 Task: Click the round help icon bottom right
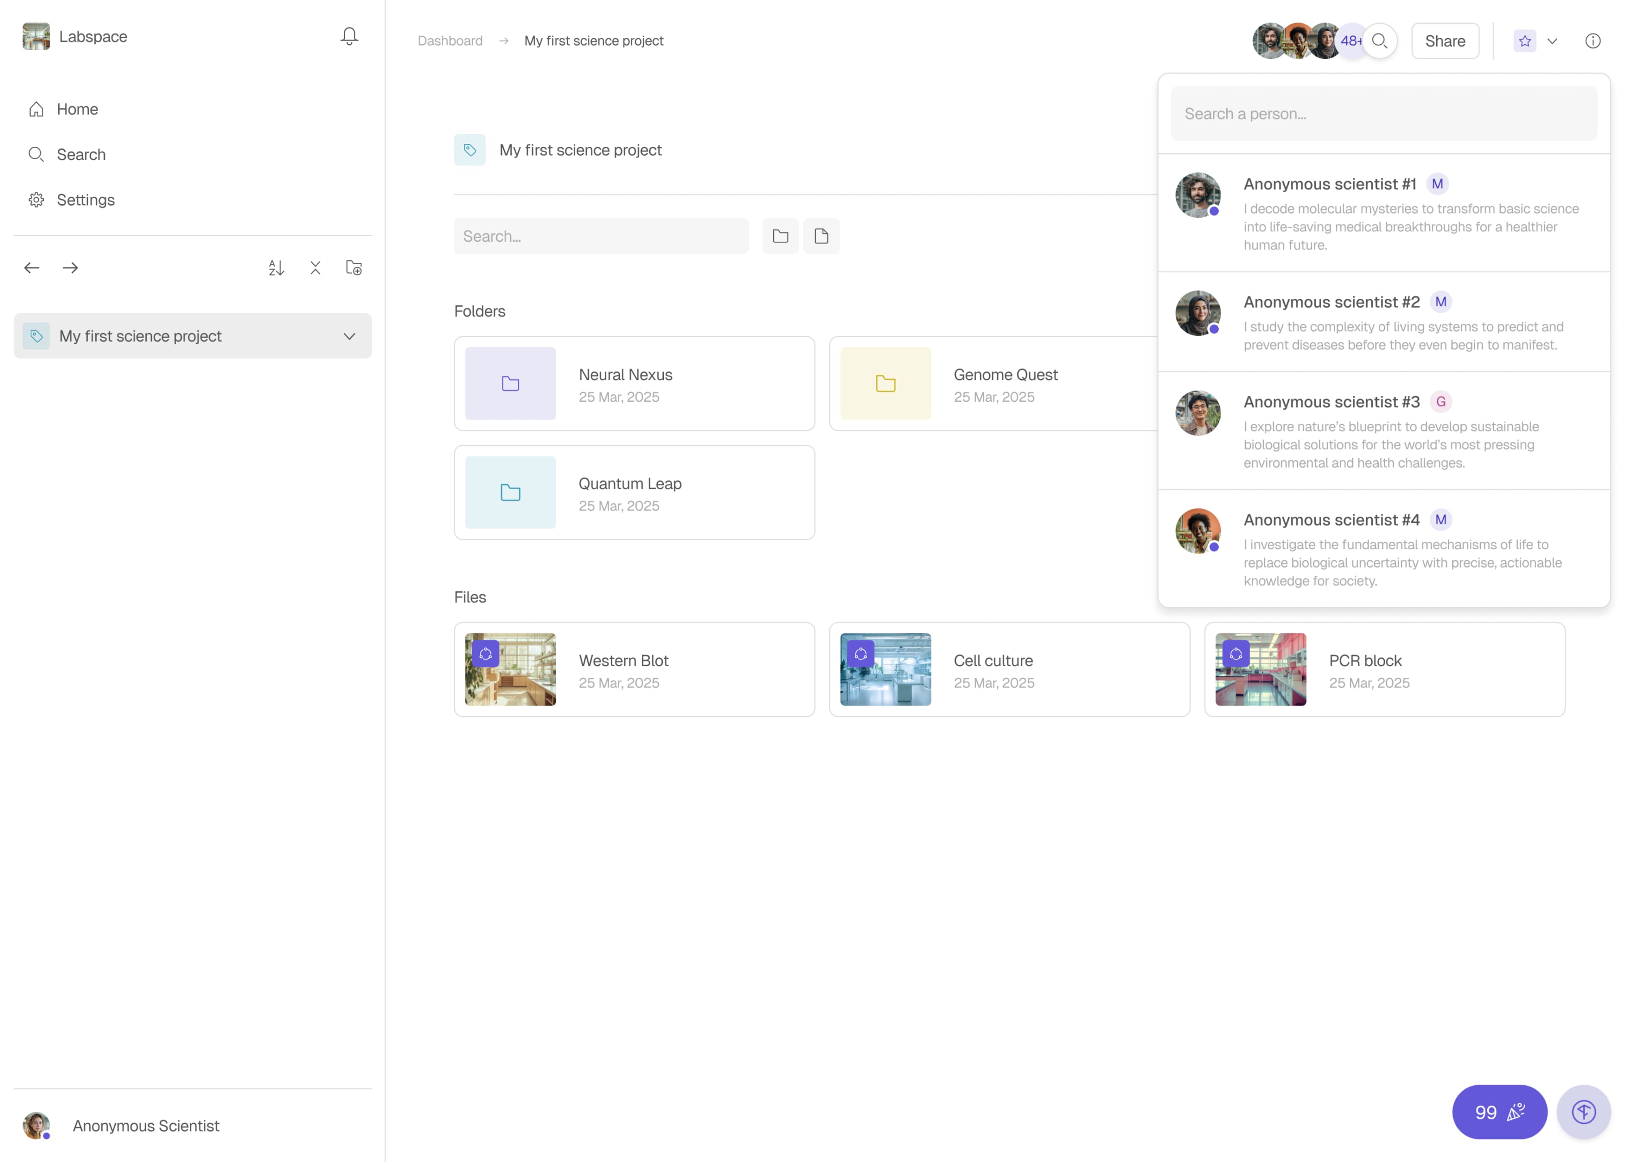[x=1584, y=1112]
